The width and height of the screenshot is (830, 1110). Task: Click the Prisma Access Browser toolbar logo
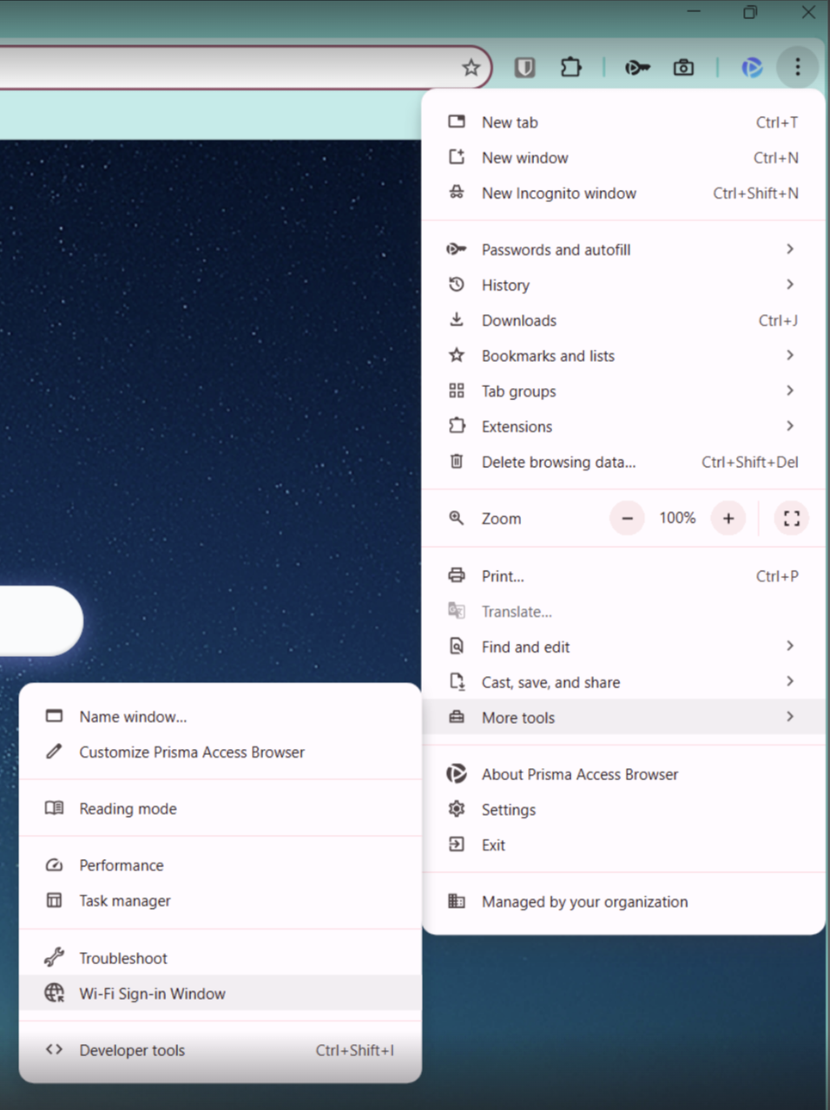coord(752,67)
